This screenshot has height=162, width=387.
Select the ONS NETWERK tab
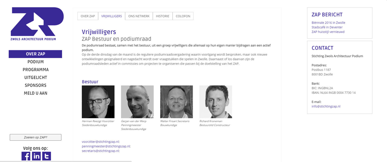(139, 16)
